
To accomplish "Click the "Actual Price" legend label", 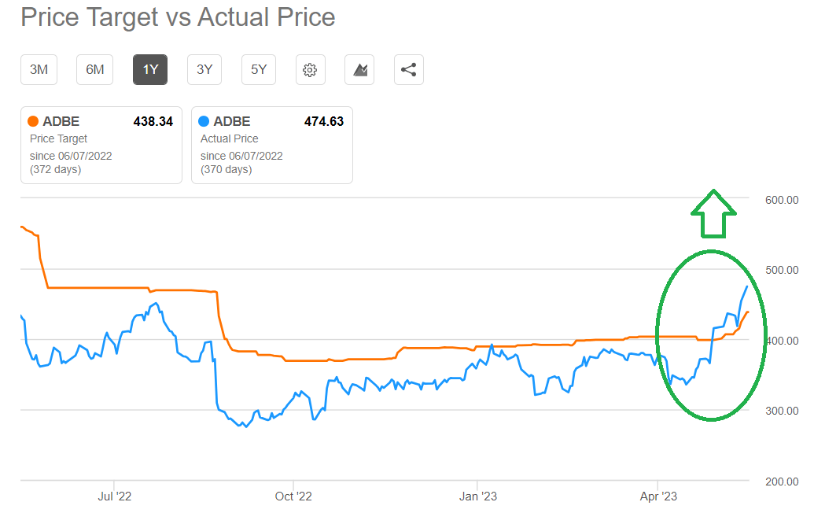I will click(229, 138).
